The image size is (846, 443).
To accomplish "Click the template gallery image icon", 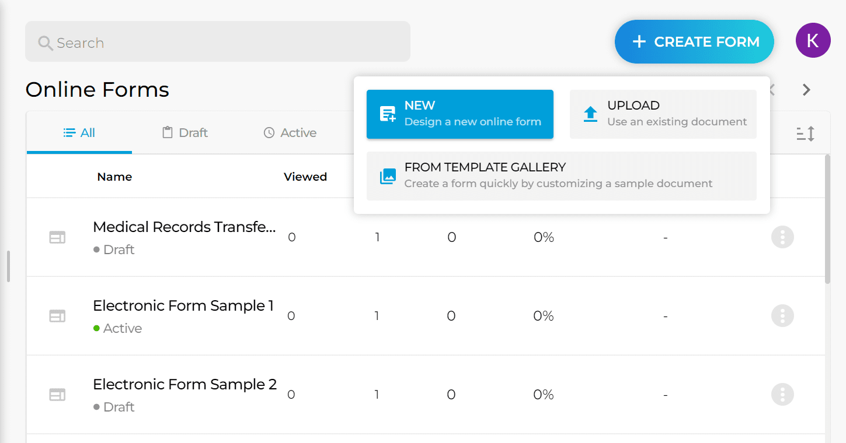I will tap(387, 175).
